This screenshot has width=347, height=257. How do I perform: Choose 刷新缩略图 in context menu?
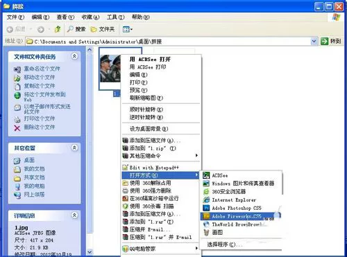(161, 98)
